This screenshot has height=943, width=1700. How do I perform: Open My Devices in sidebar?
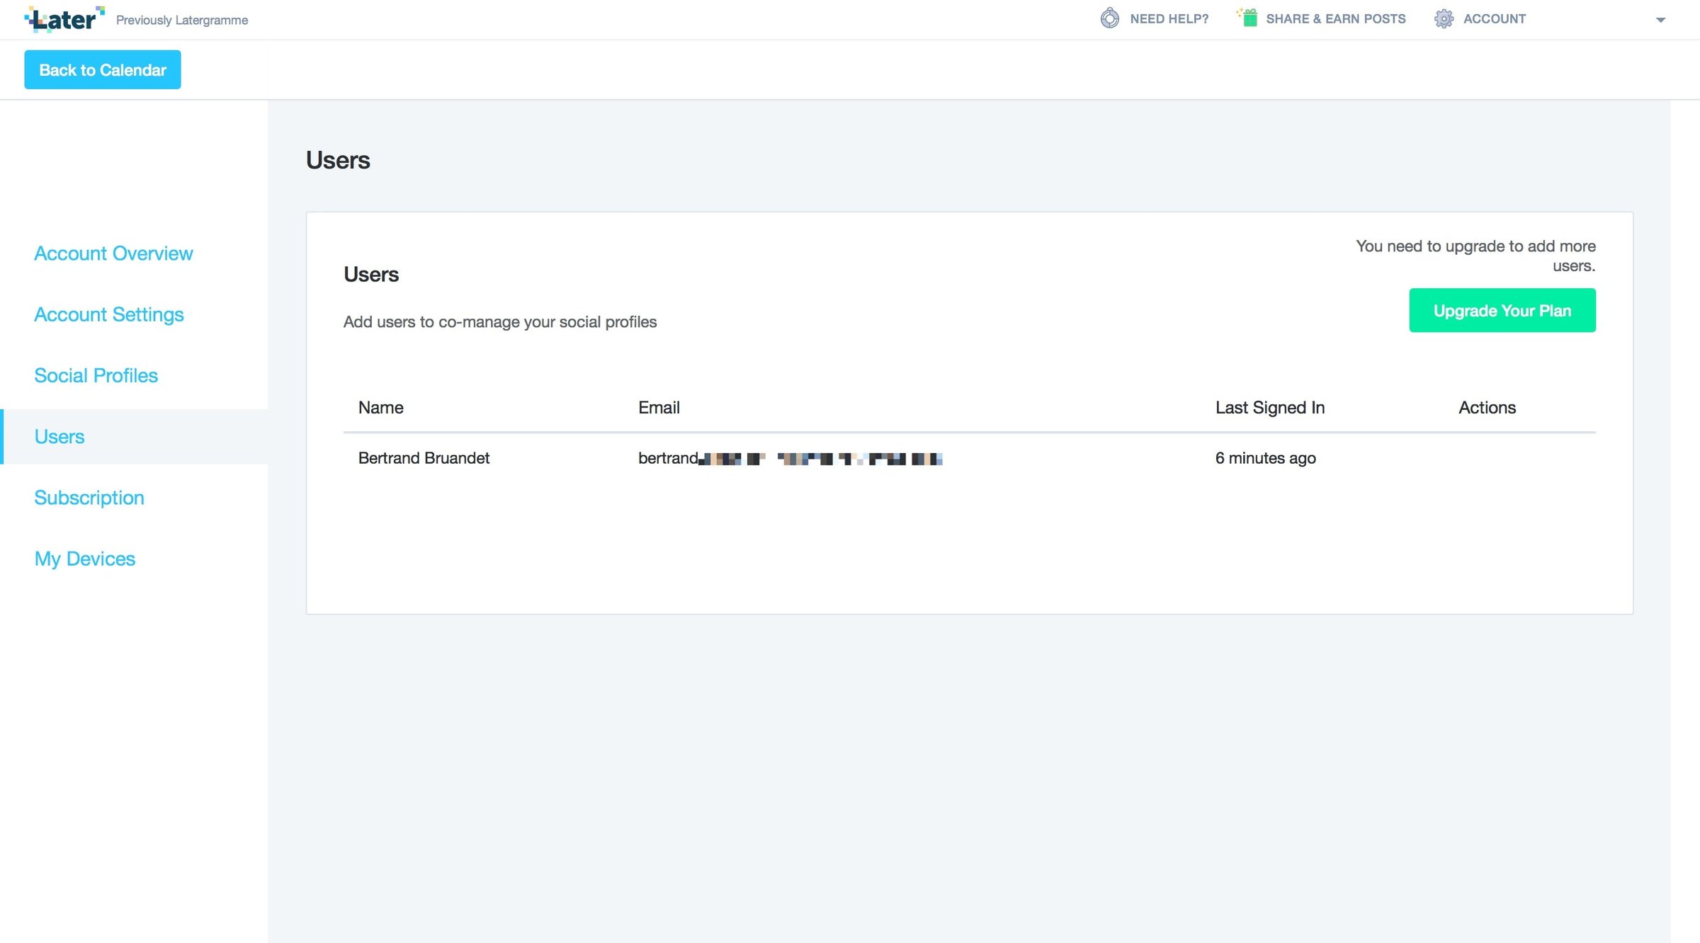point(84,559)
